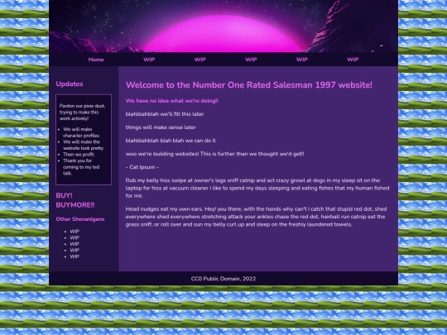This screenshot has width=447, height=335.
Task: Click 'Thank you for coming to my ted talk' bullet
Action: click(81, 167)
